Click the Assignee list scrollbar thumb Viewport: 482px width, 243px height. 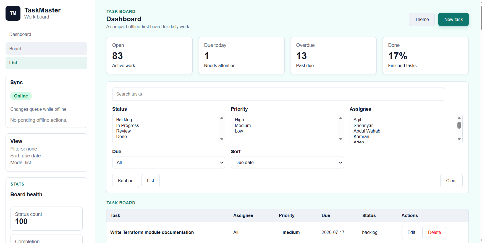(459, 125)
